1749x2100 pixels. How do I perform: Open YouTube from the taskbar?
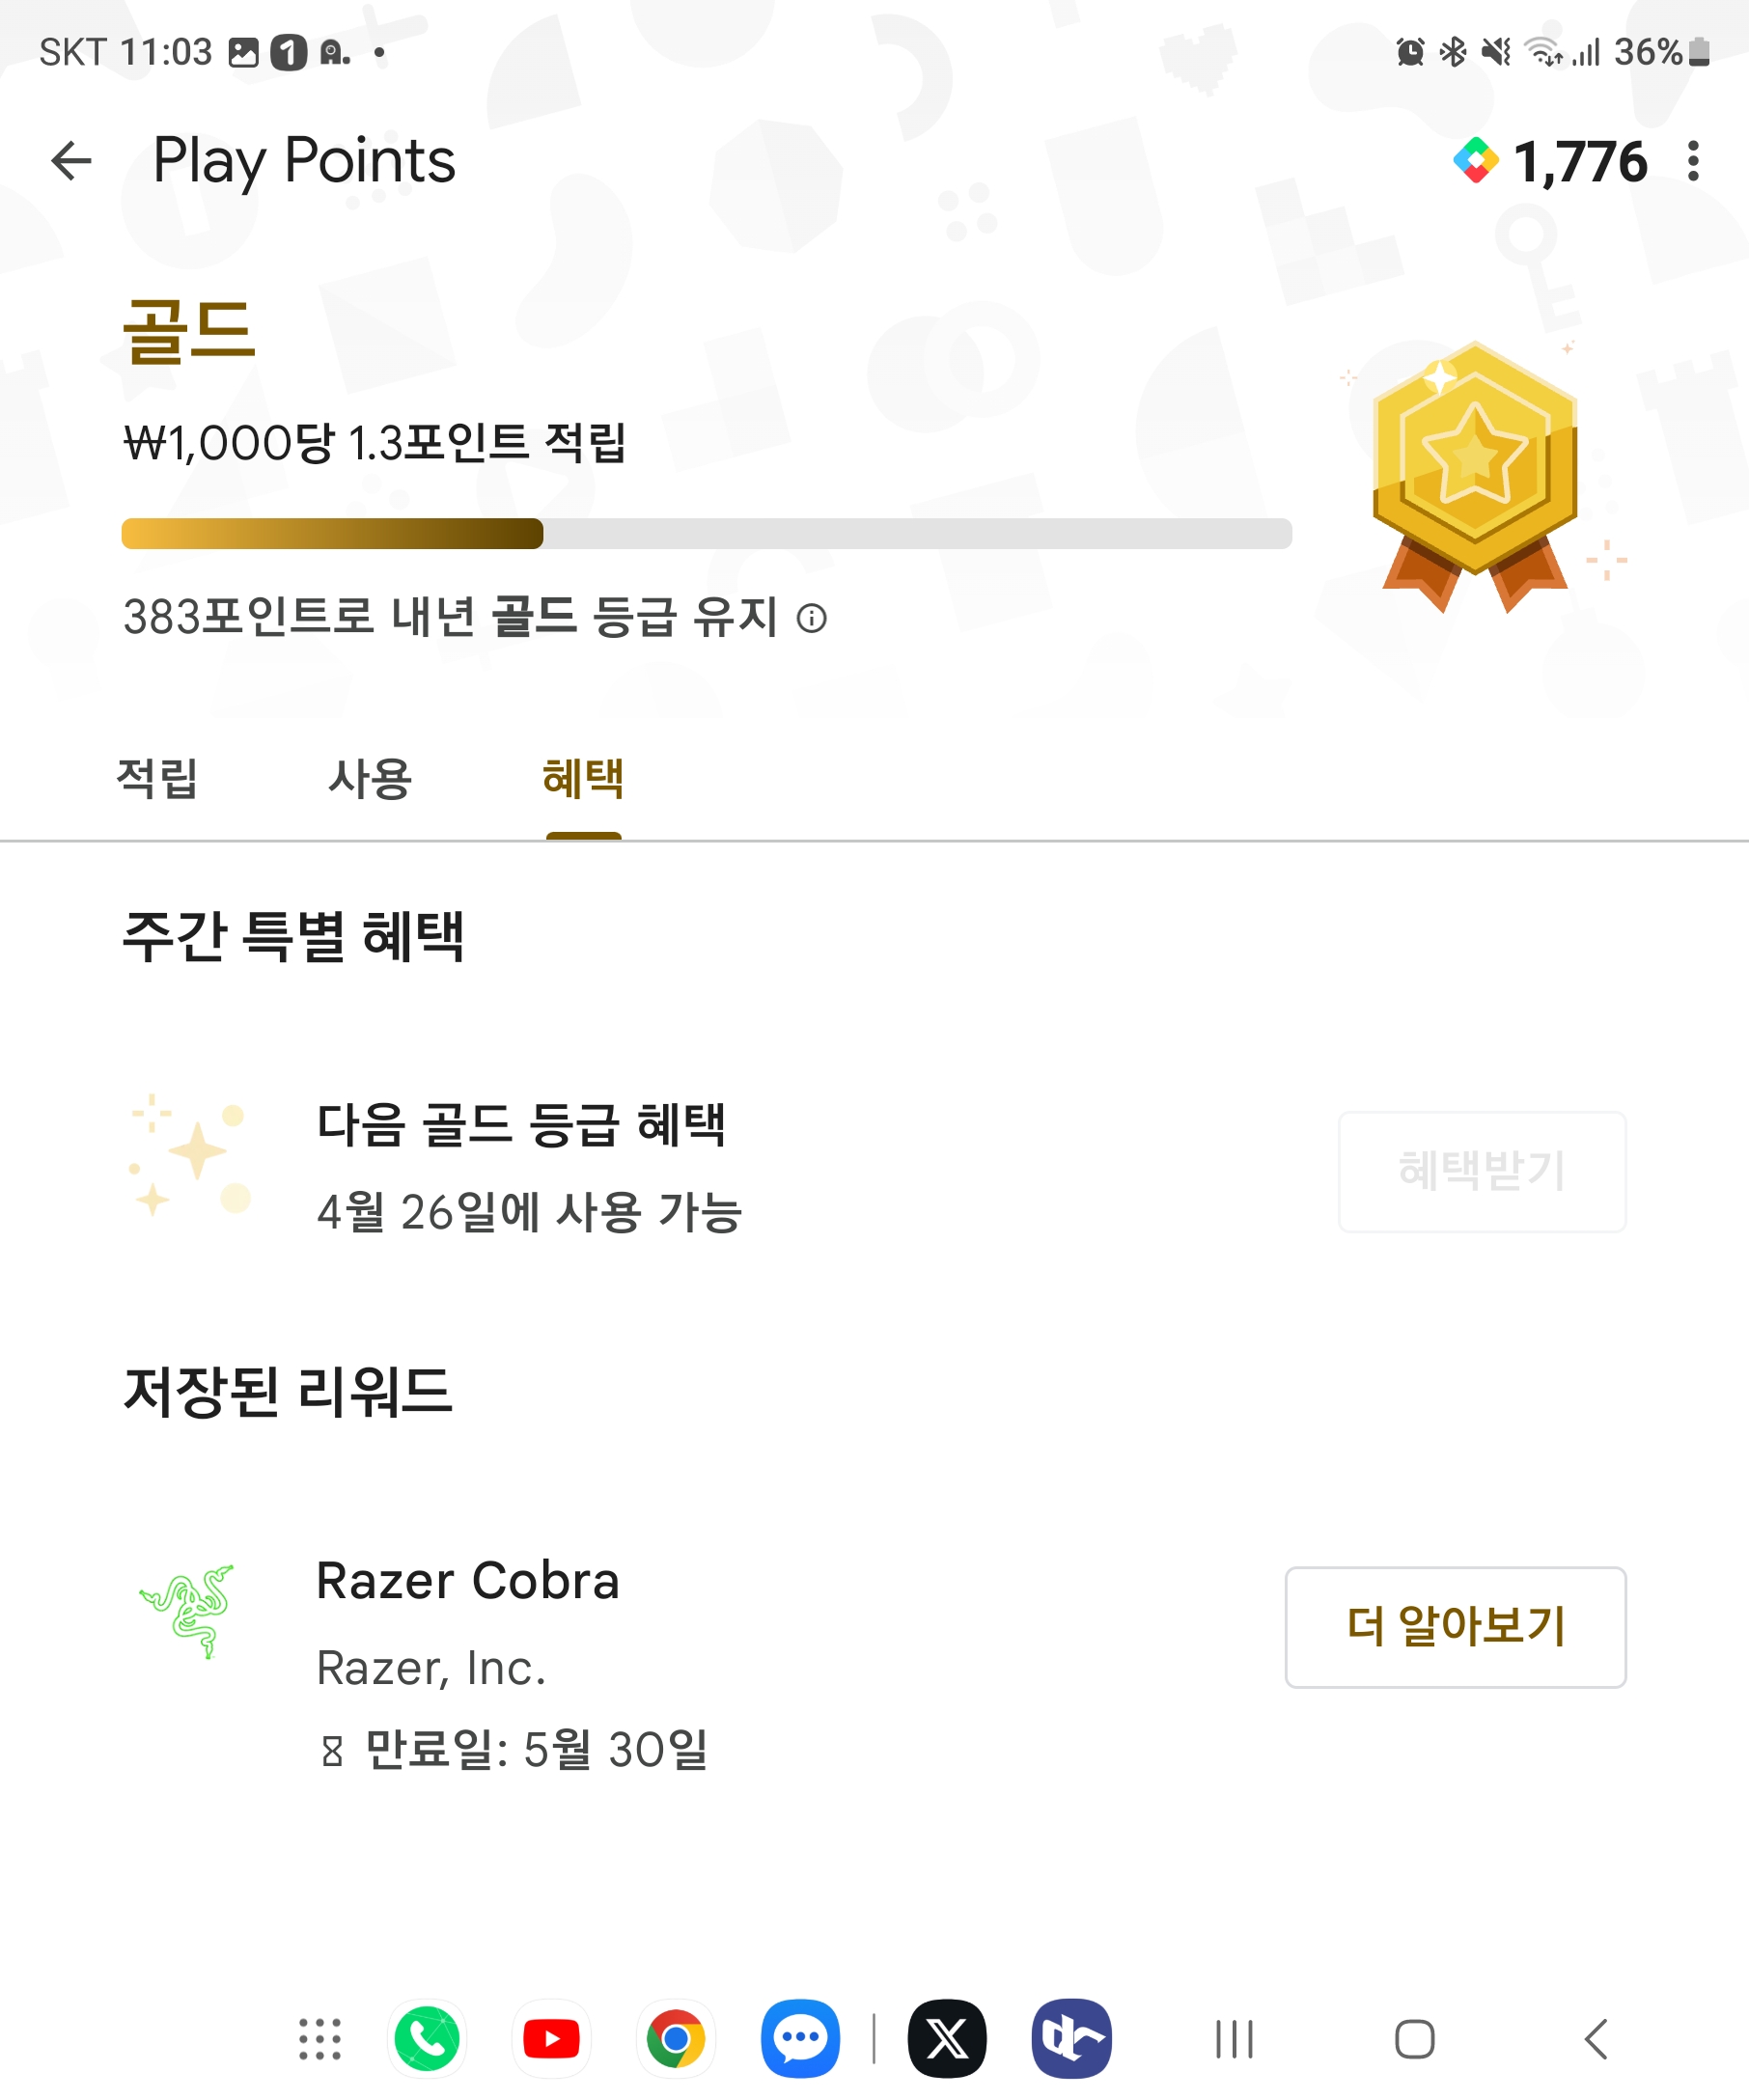pyautogui.click(x=551, y=2039)
